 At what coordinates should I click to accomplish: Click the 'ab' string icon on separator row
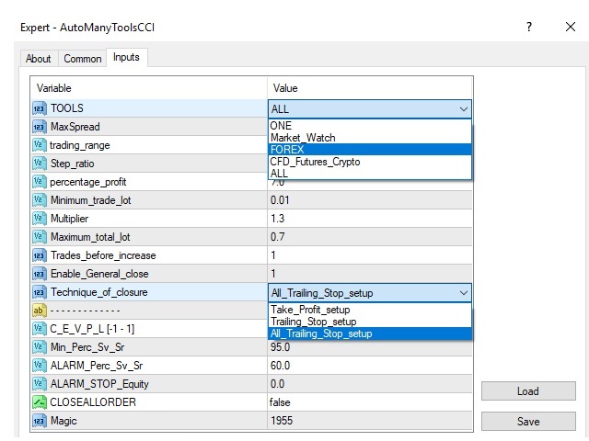[40, 311]
